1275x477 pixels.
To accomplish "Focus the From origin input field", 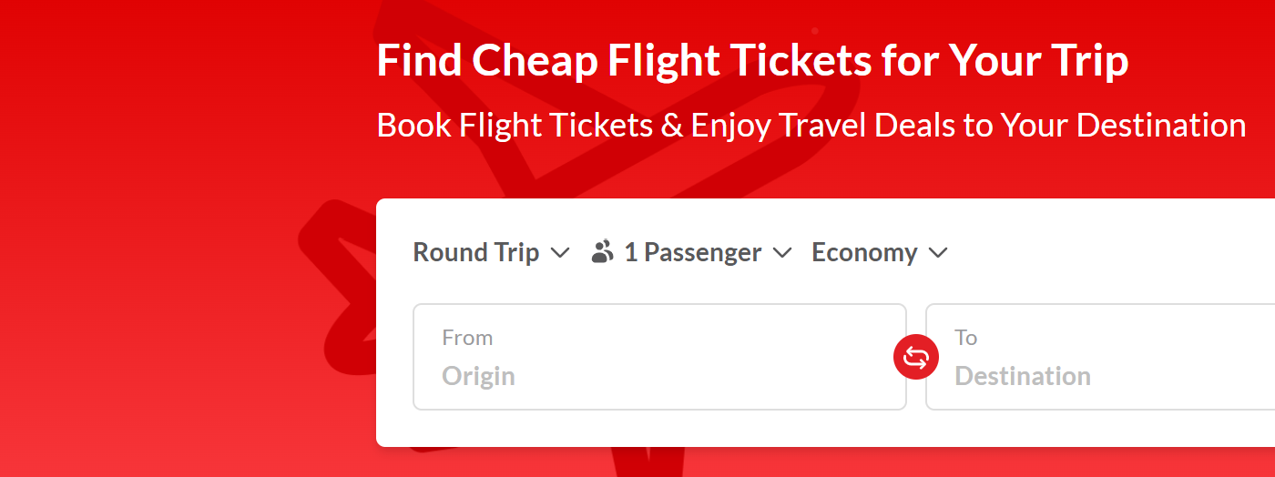I will tap(659, 357).
